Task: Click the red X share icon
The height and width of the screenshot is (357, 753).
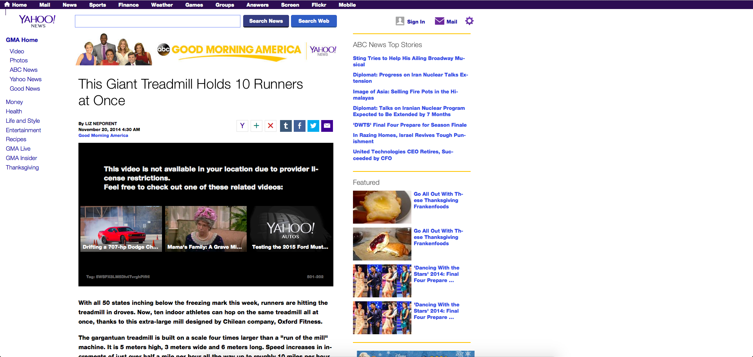Action: click(x=271, y=126)
